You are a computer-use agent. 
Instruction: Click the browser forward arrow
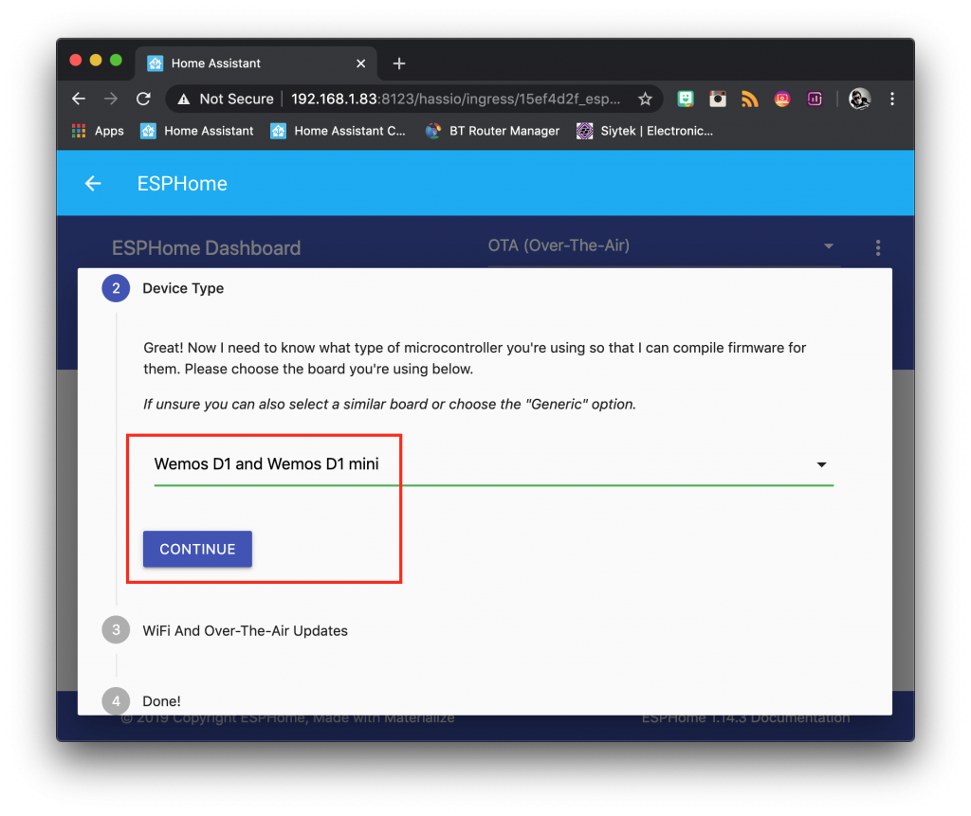(x=111, y=100)
